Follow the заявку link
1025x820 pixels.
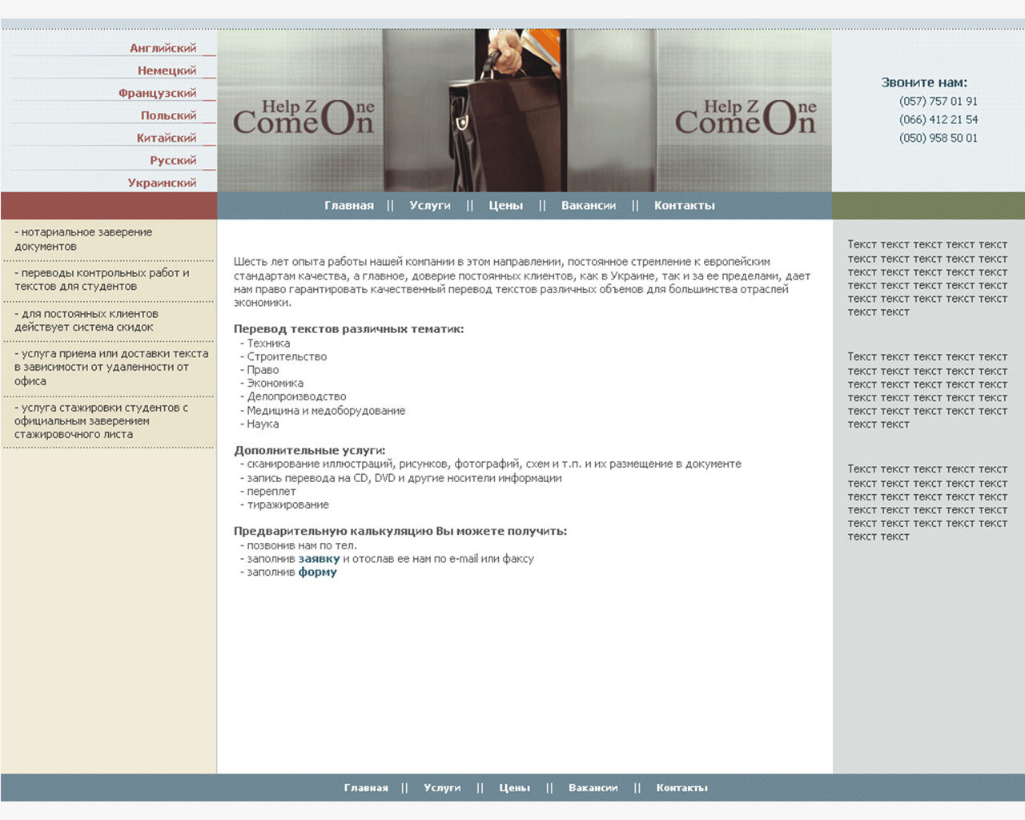tap(319, 559)
